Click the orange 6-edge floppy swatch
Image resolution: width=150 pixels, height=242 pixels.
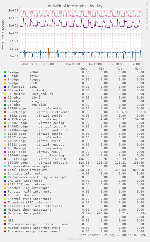pyautogui.click(x=5, y=80)
